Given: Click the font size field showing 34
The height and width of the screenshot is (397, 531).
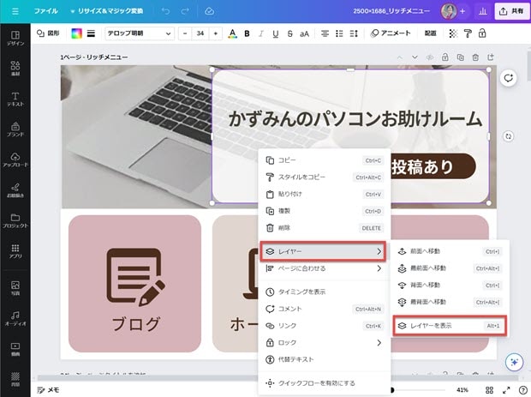Looking at the screenshot, I should (200, 33).
